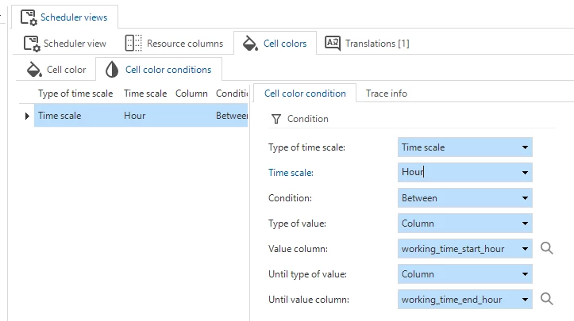
Task: Click the Cell color bucket icon
Action: point(34,70)
